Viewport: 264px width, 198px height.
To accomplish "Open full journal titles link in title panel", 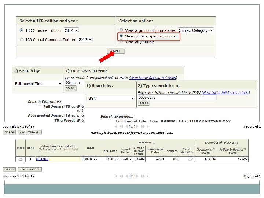I will [x=153, y=78].
